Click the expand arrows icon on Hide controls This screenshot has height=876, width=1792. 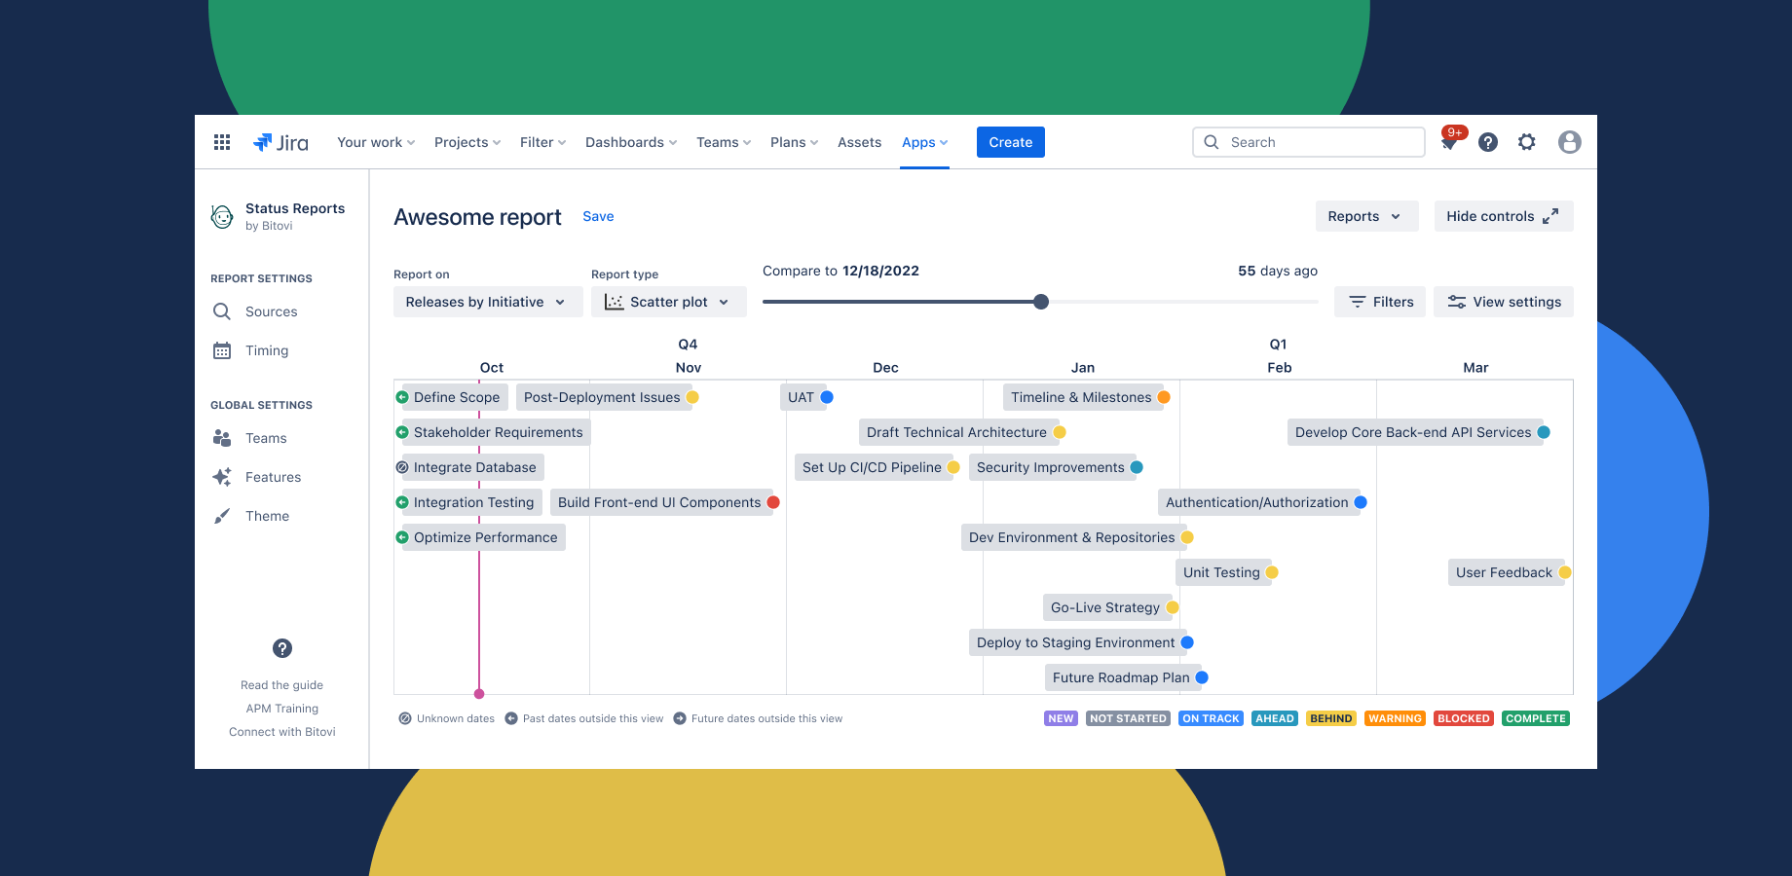pyautogui.click(x=1550, y=216)
